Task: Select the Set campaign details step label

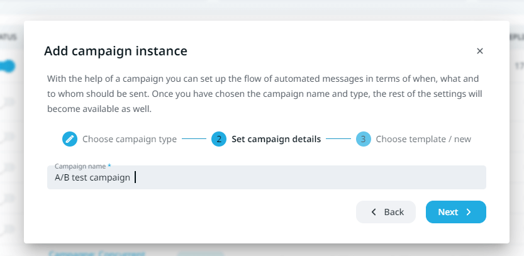Action: (276, 139)
